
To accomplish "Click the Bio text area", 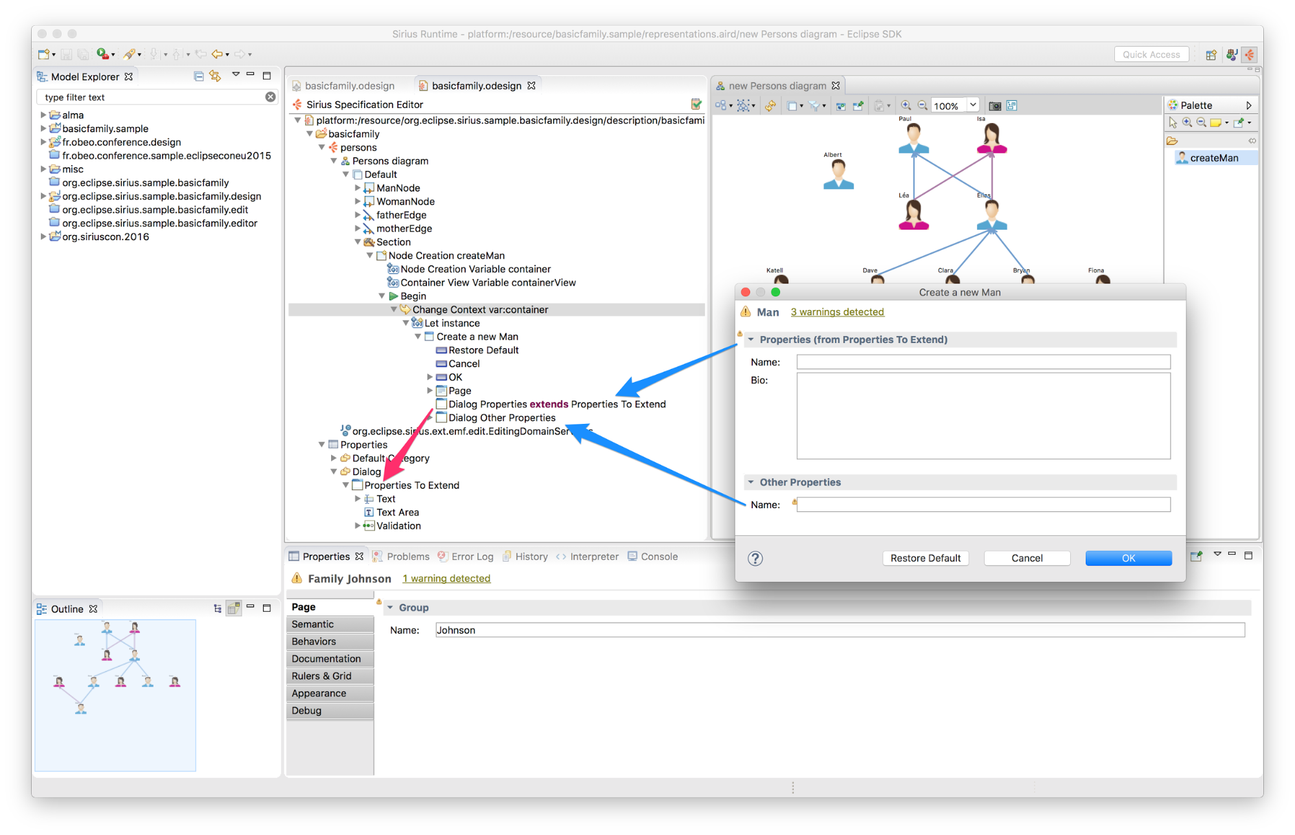I will click(983, 416).
